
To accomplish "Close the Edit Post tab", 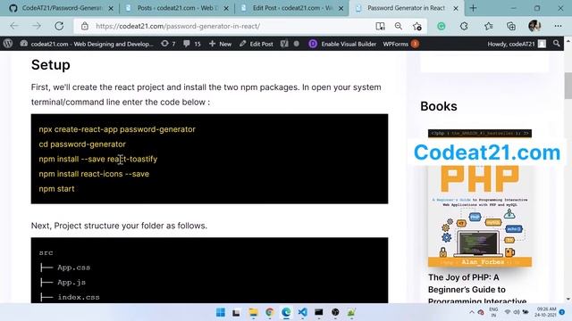I will point(341,8).
